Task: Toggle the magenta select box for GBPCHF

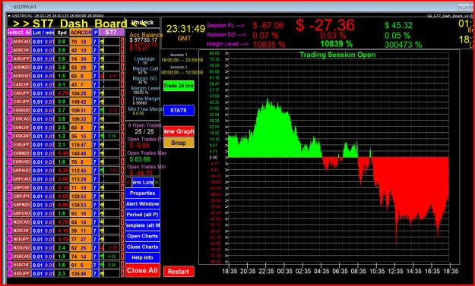Action: click(x=9, y=187)
